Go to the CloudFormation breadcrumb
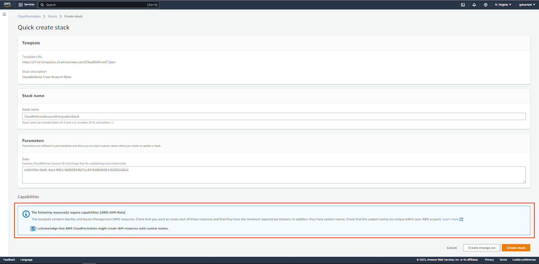539x264 pixels. coord(29,16)
